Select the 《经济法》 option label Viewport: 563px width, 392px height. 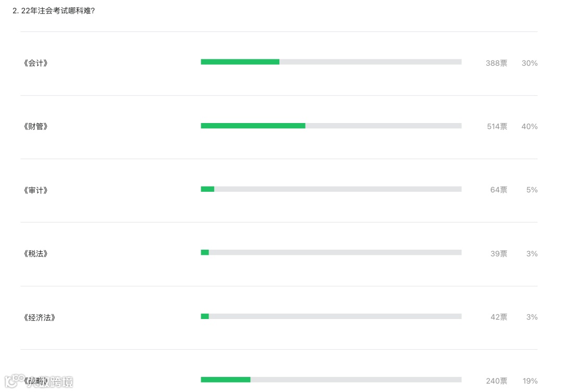[x=39, y=317]
